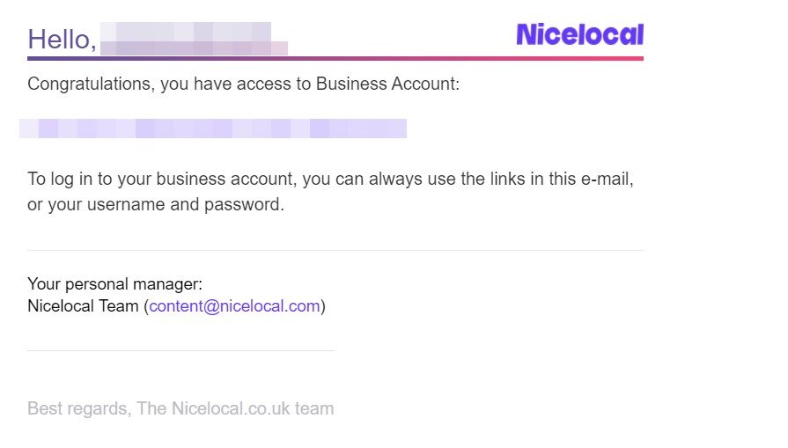
Task: Click the purple-pink gradient line under the header
Action: pos(335,59)
